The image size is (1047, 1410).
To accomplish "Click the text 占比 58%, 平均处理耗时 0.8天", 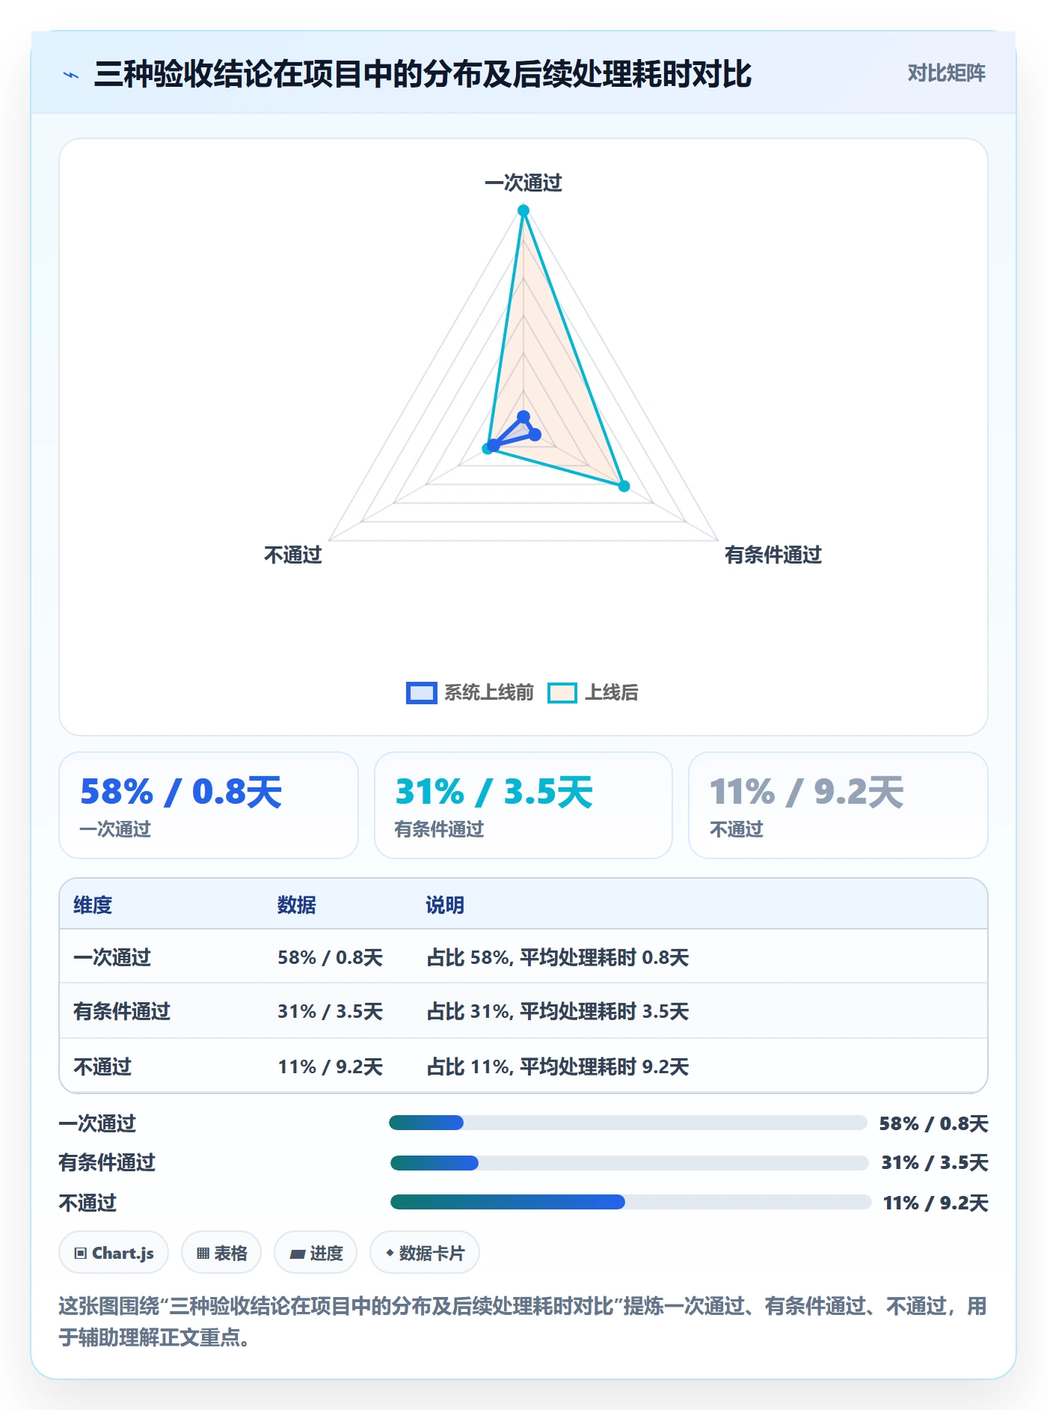I will pyautogui.click(x=558, y=957).
